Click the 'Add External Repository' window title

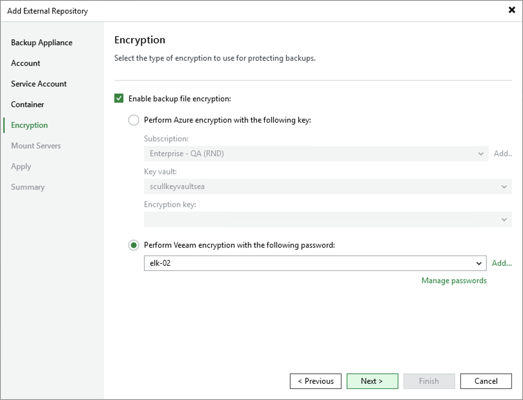tap(47, 11)
